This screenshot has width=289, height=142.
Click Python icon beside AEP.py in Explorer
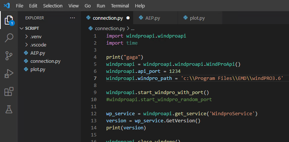(x=26, y=53)
